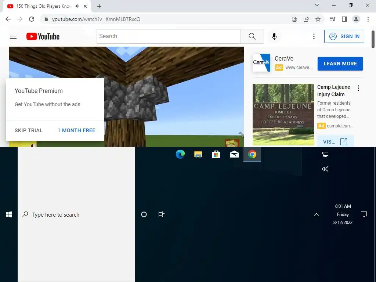Share this page using the share icon

(x=306, y=19)
